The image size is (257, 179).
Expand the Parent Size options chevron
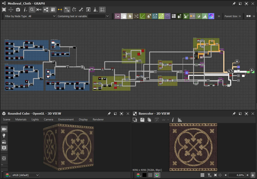[240, 16]
